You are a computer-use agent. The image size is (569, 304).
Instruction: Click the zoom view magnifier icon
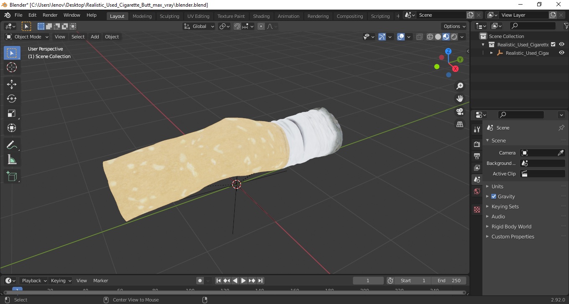[x=460, y=86]
